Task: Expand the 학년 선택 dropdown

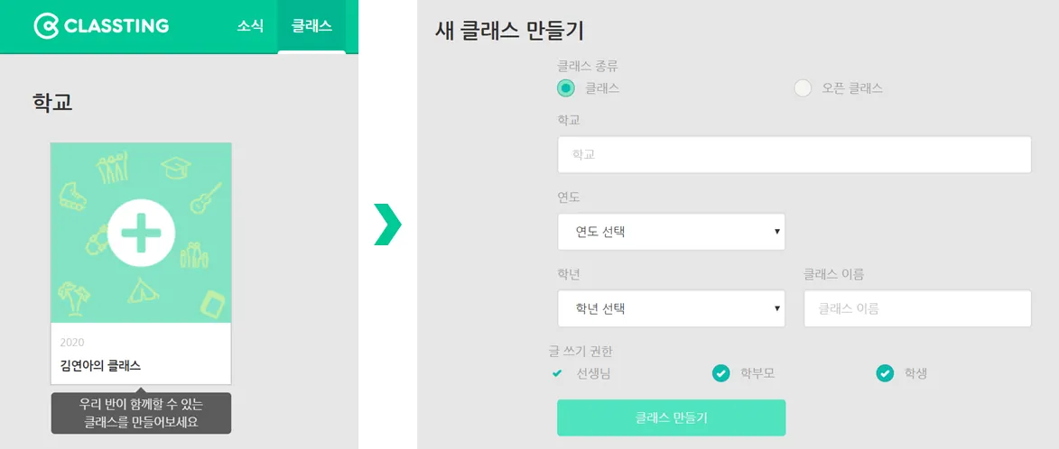Action: coord(671,308)
